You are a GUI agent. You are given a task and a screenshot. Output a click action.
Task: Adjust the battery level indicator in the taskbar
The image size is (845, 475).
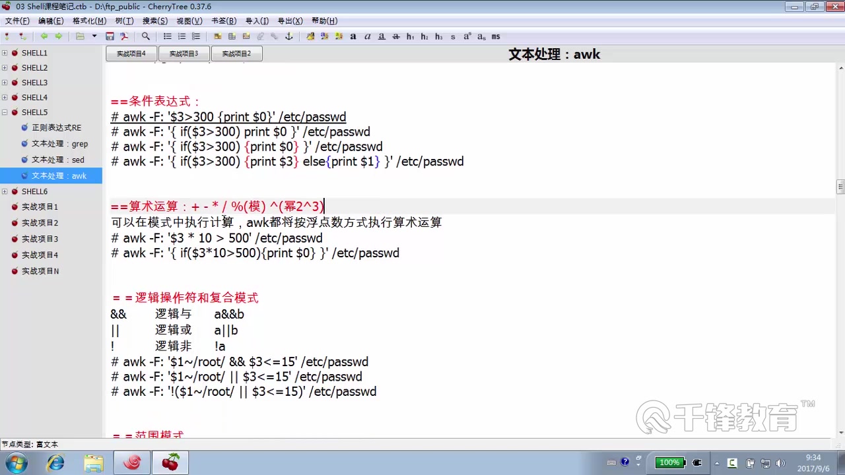tap(670, 462)
